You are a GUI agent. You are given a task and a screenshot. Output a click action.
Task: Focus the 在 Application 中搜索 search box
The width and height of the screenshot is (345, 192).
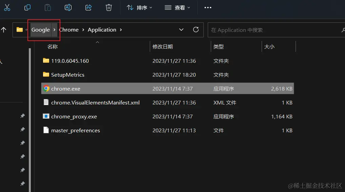[x=276, y=30]
